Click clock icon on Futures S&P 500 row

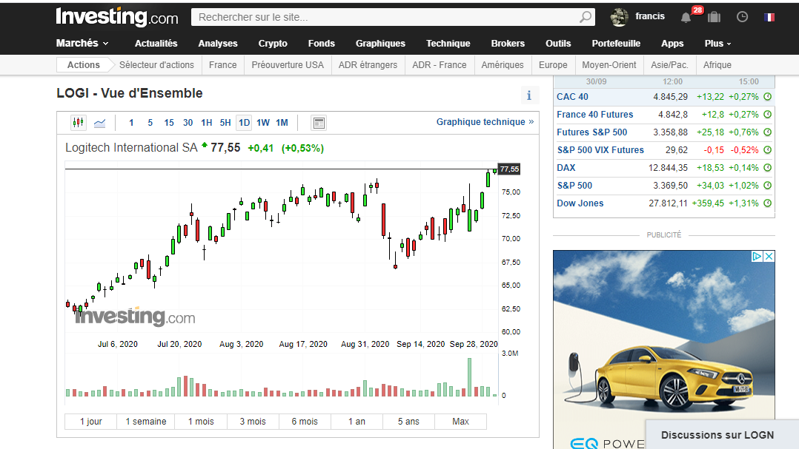pyautogui.click(x=767, y=132)
